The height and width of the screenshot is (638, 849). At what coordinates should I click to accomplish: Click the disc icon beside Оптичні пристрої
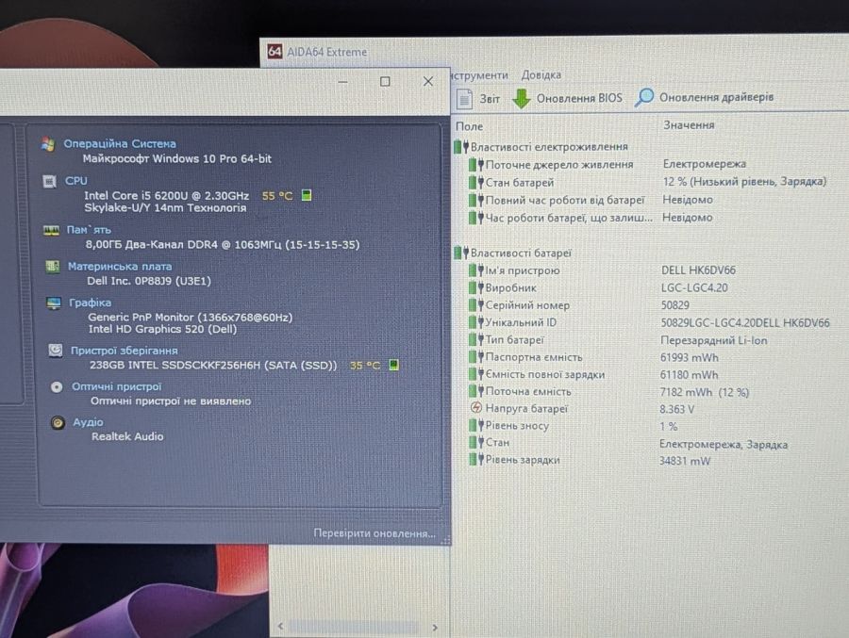tap(57, 387)
